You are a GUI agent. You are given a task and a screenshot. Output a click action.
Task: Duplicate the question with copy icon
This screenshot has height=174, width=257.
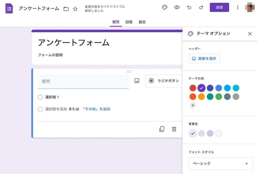tap(162, 129)
